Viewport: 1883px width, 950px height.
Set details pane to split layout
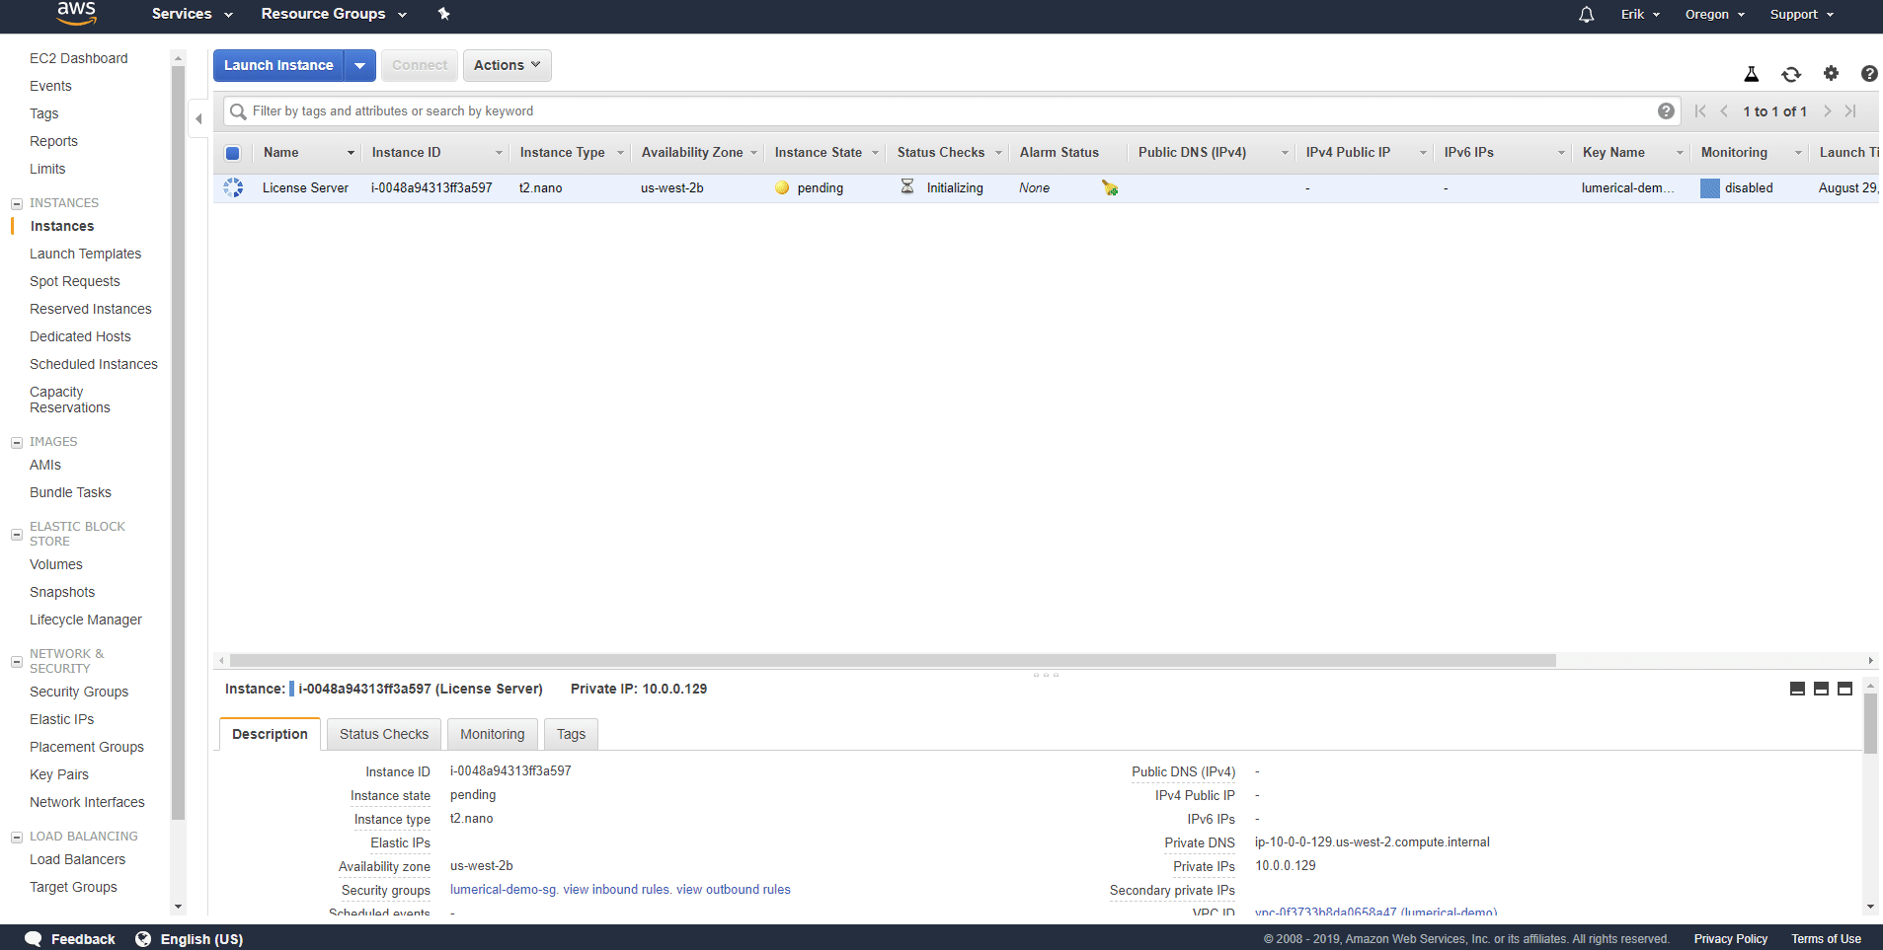[x=1821, y=689]
